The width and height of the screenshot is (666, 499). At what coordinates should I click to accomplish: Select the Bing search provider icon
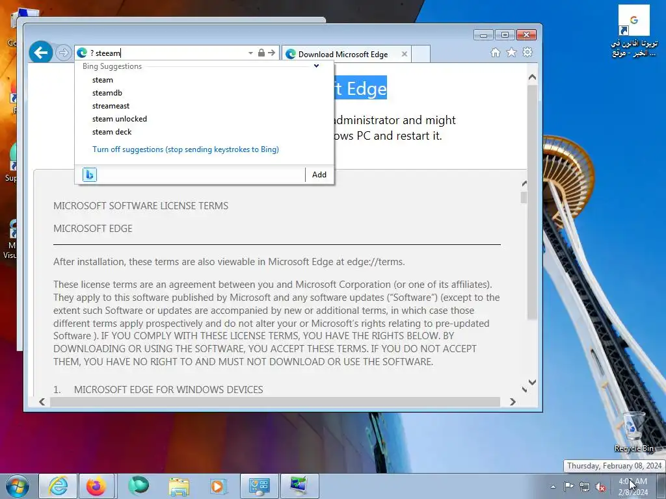(x=90, y=174)
